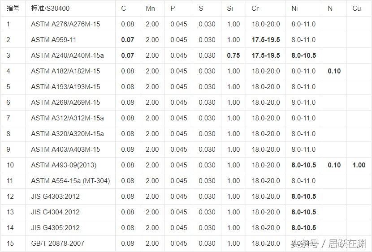Select the JIS G4303:2012 standard cell

(55, 196)
